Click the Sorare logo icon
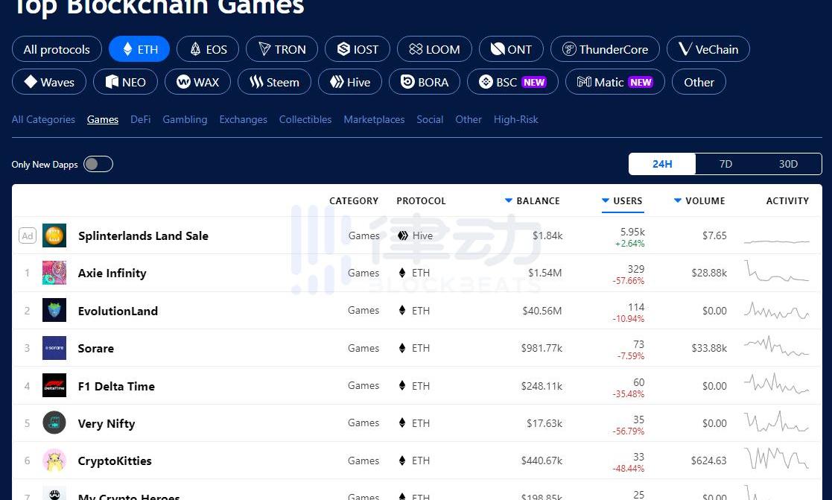Viewport: 832px width, 500px height. pyautogui.click(x=54, y=348)
